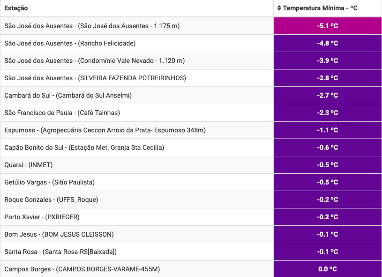The height and width of the screenshot is (277, 382).
Task: Select the Espumoso Agropecuária Ceccon row
Action: [x=105, y=130]
